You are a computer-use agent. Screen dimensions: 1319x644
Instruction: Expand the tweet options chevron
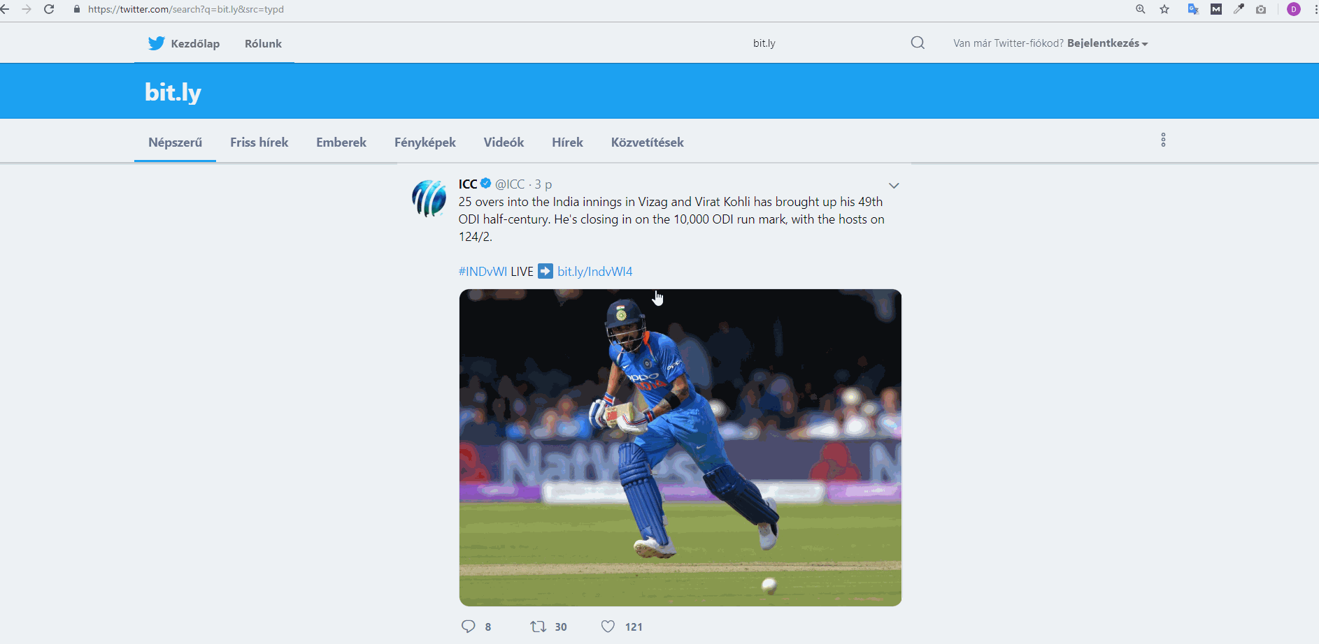coord(894,186)
